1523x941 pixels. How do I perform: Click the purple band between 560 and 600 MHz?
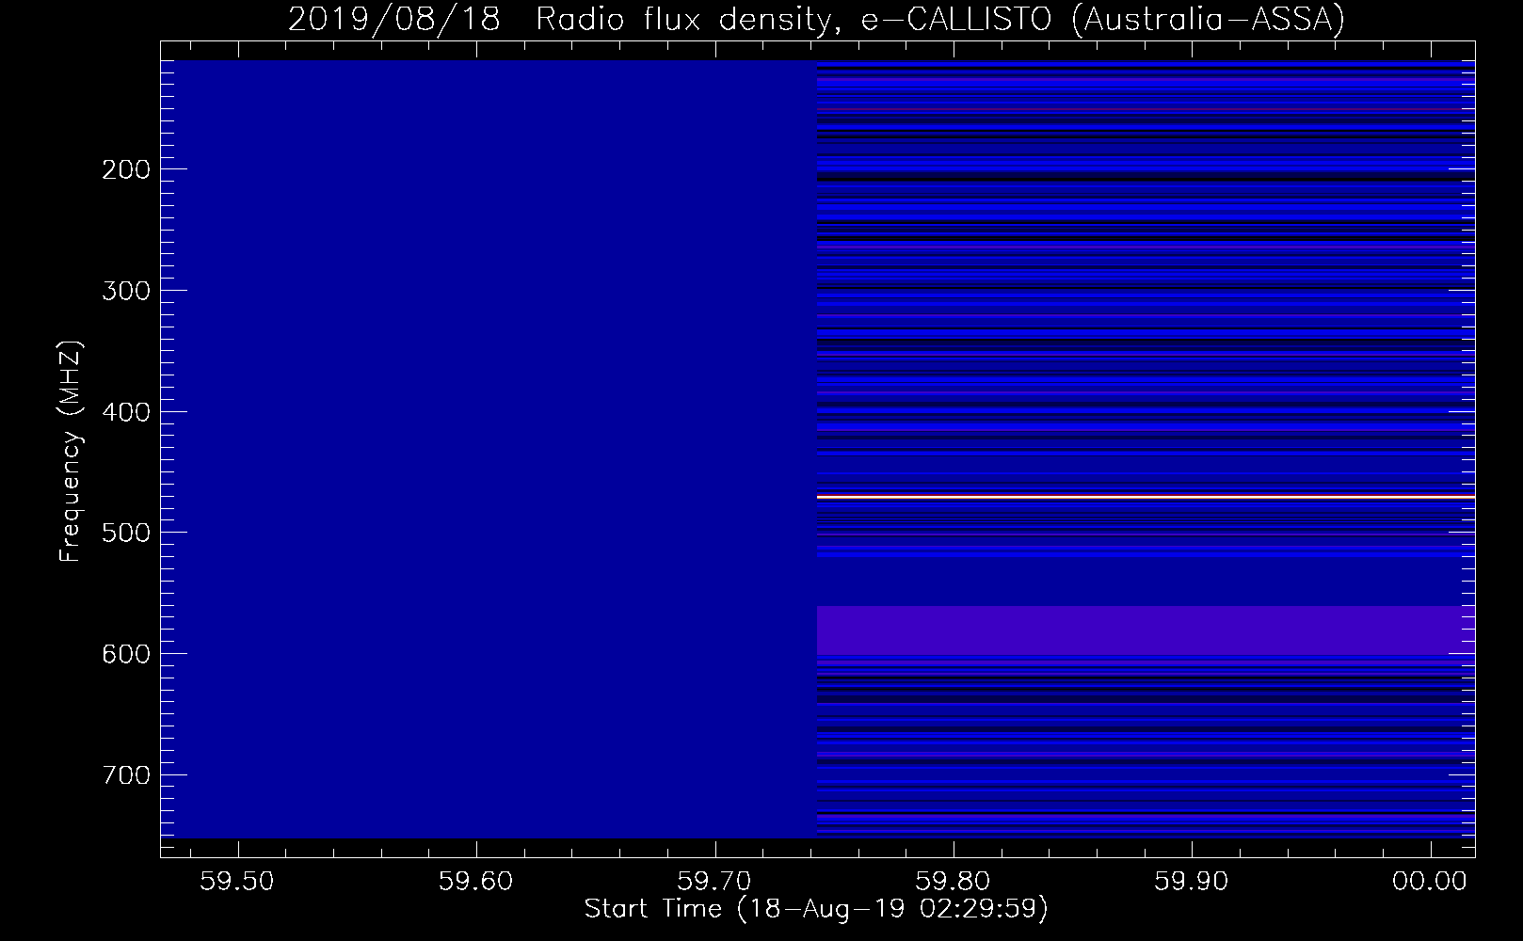coord(1146,630)
